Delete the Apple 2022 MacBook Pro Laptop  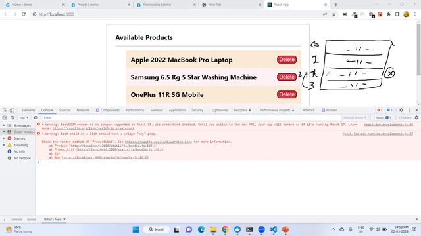click(x=287, y=60)
